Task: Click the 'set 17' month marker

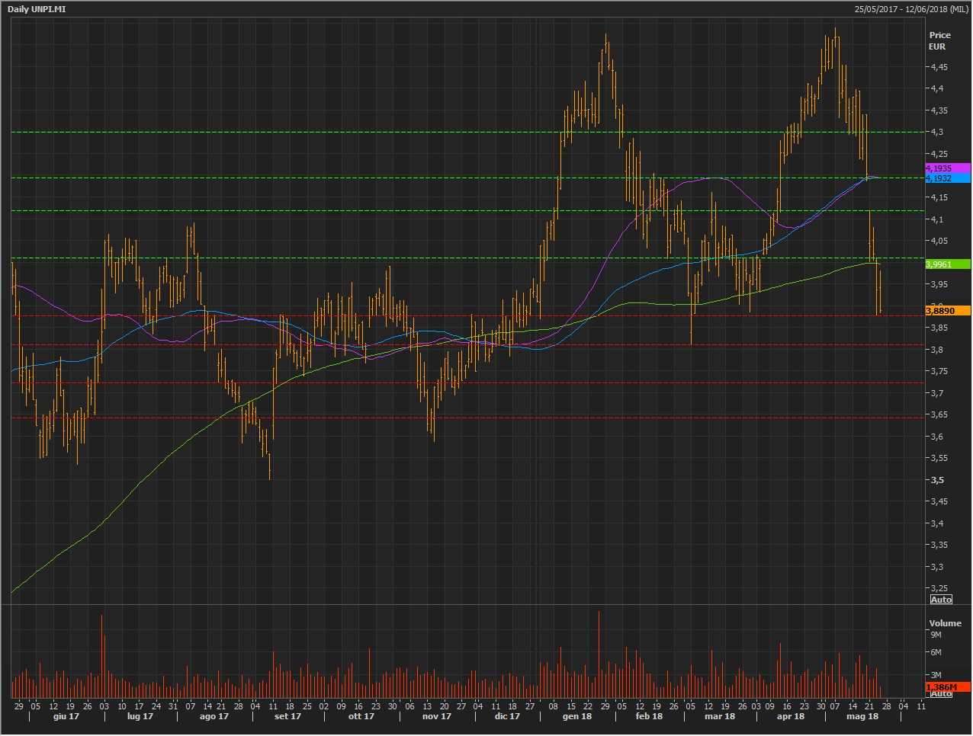Action: 287,716
